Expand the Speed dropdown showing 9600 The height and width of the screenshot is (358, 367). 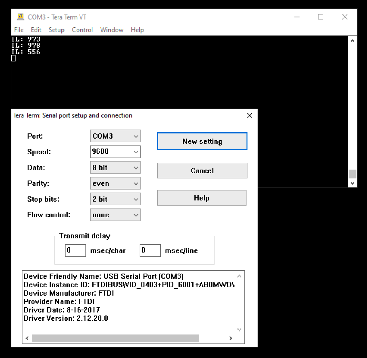tap(115, 152)
